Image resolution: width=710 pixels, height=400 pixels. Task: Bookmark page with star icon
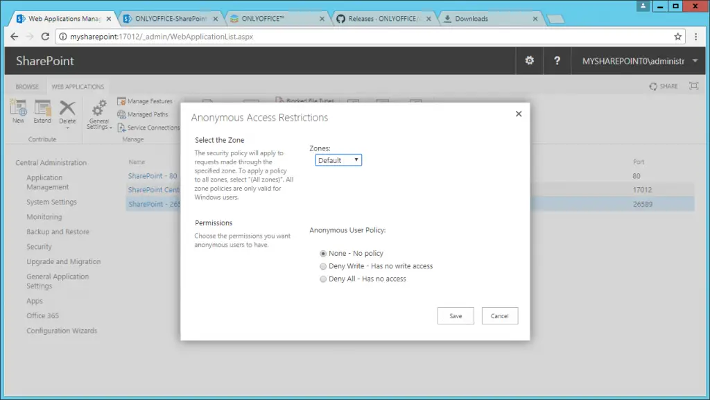[677, 37]
